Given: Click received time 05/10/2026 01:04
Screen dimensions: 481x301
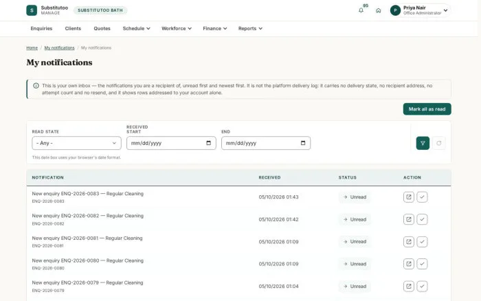Looking at the screenshot, I should point(278,287).
